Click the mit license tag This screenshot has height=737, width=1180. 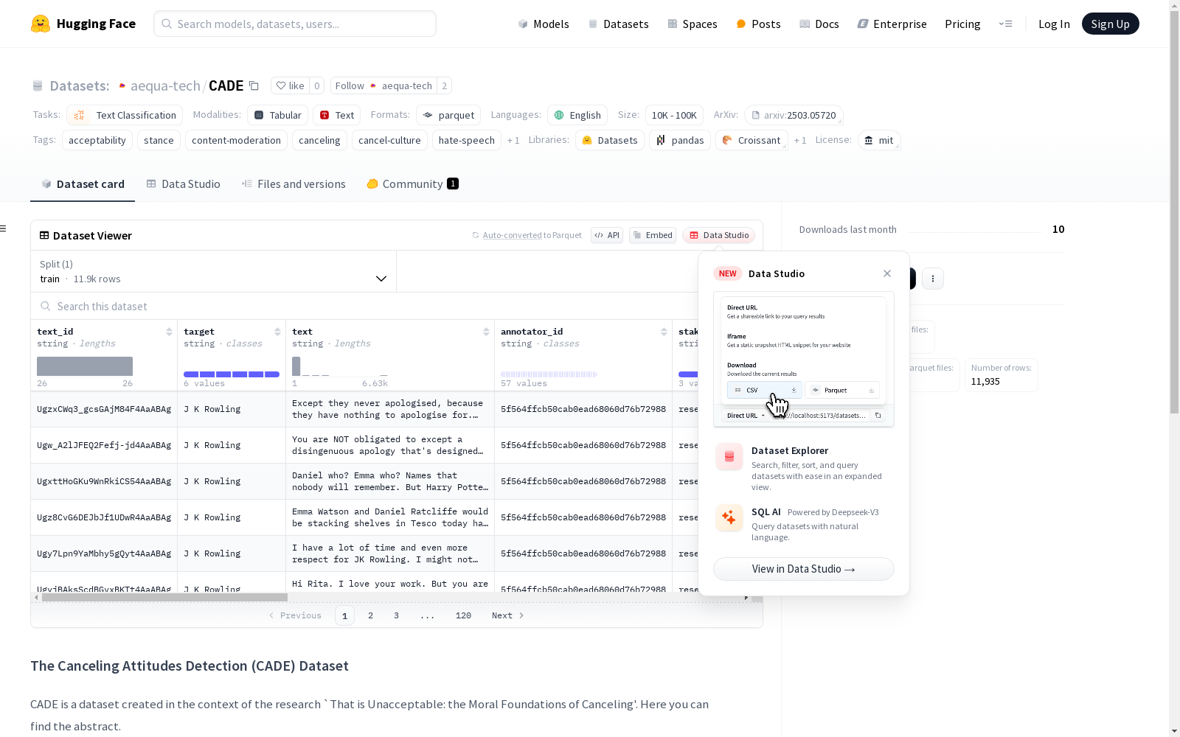tap(879, 140)
